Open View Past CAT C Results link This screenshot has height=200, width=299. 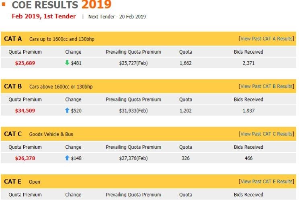pyautogui.click(x=266, y=134)
